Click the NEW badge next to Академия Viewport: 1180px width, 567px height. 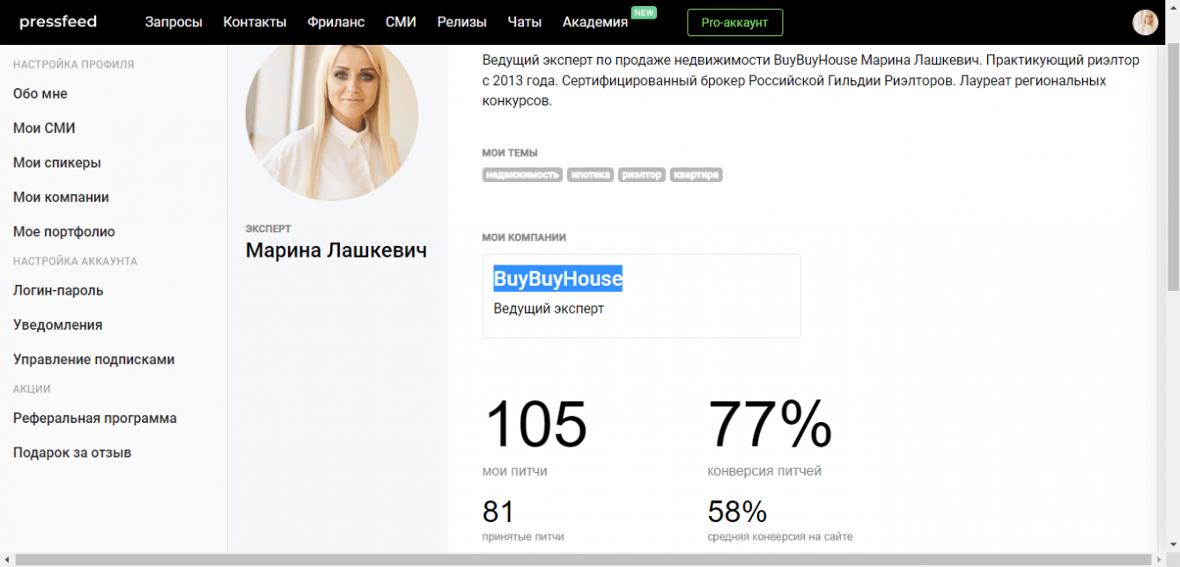644,12
